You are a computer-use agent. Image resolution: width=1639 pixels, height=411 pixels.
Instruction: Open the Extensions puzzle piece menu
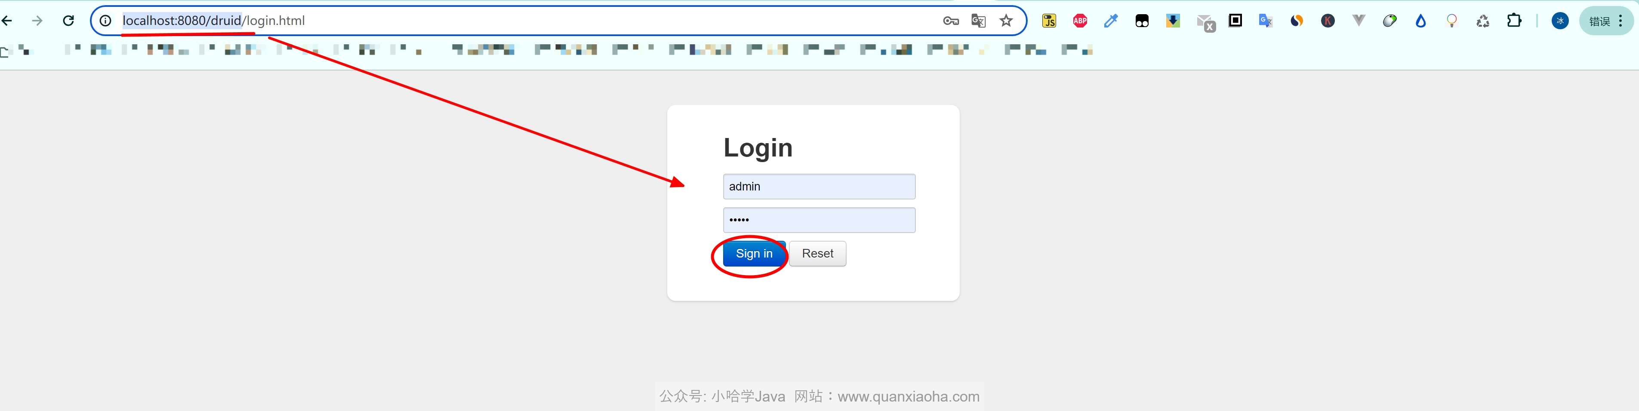click(x=1514, y=21)
